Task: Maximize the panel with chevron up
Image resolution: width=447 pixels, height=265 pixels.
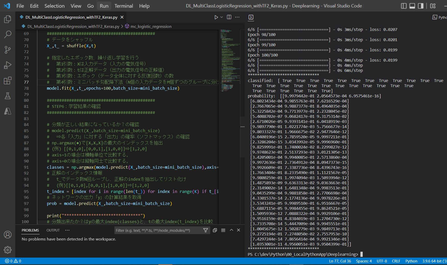Action: (x=231, y=230)
